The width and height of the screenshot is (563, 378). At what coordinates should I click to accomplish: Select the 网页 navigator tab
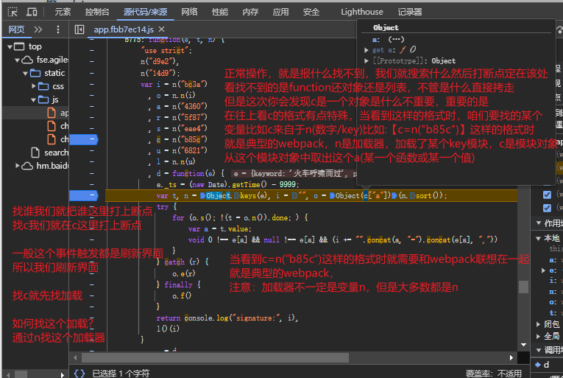tap(16, 29)
